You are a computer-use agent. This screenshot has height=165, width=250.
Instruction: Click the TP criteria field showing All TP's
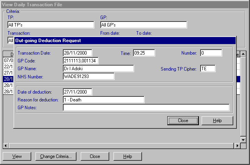click(51, 25)
